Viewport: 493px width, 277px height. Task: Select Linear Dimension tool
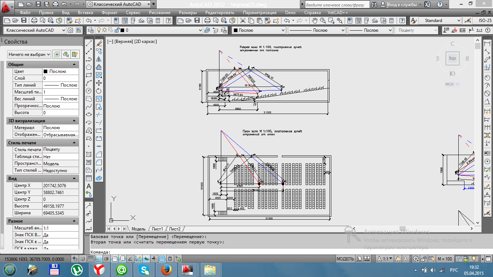coord(488,44)
